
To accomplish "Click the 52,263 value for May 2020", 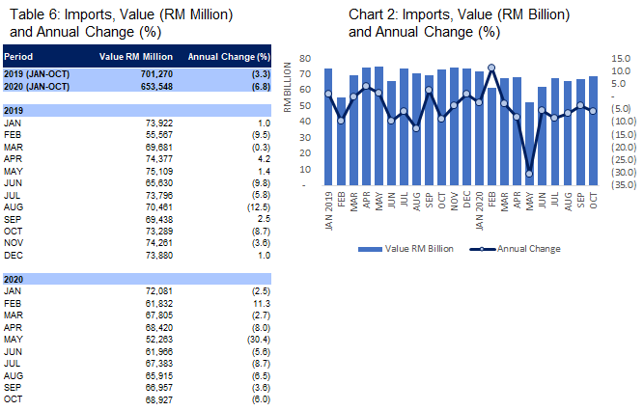I will coord(159,339).
